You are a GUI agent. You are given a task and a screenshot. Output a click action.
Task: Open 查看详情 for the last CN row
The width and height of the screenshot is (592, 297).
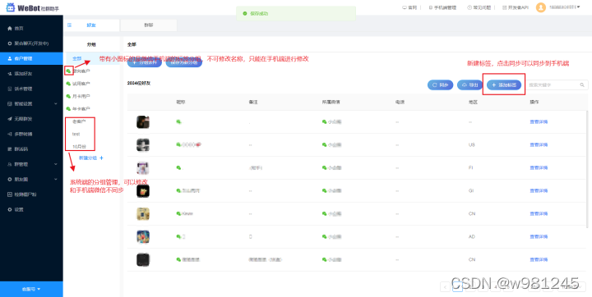click(x=539, y=260)
